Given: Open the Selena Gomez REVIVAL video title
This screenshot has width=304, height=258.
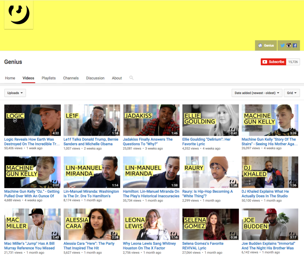Looking at the screenshot, I should point(203,246).
